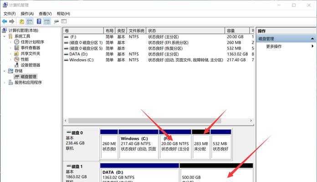Open the 操作(A) menu
The width and height of the screenshot is (317, 182).
pos(27,14)
